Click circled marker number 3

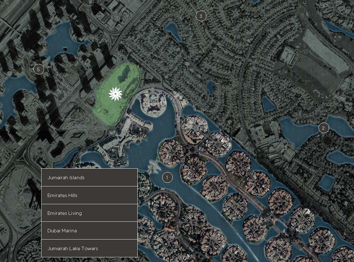tap(201, 16)
